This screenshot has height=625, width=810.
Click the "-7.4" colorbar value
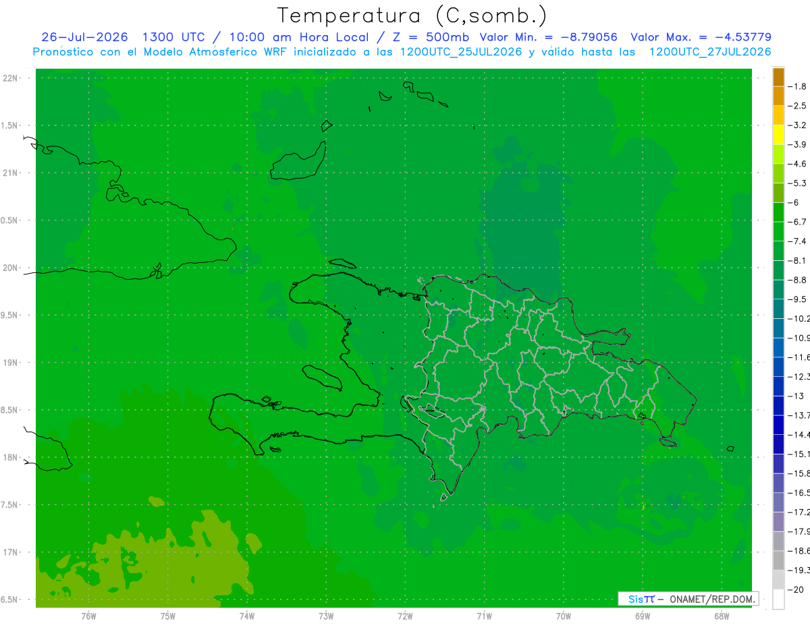click(798, 241)
